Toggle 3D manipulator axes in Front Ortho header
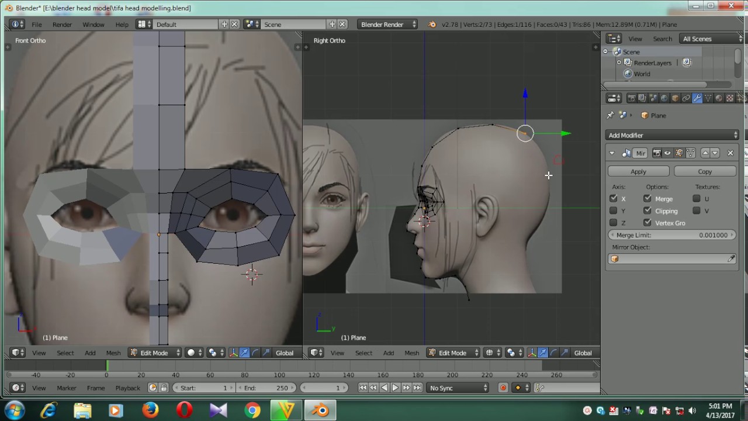 (x=234, y=353)
